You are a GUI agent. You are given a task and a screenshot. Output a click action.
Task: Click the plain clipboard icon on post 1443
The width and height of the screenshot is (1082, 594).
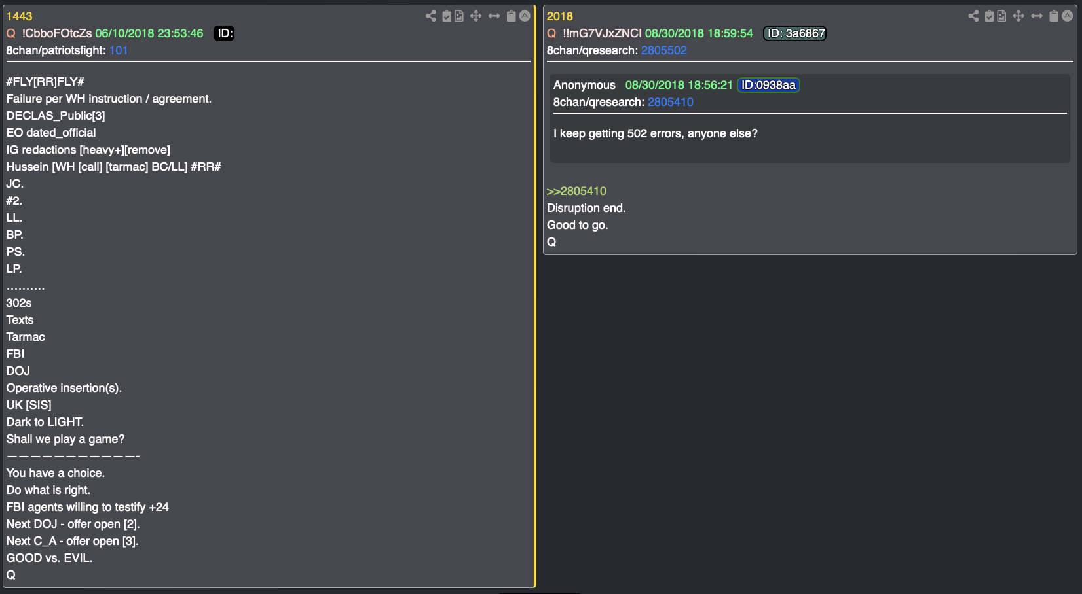[512, 16]
